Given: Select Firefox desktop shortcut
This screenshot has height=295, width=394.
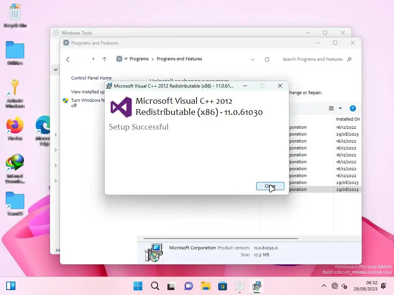Looking at the screenshot, I should (15, 128).
